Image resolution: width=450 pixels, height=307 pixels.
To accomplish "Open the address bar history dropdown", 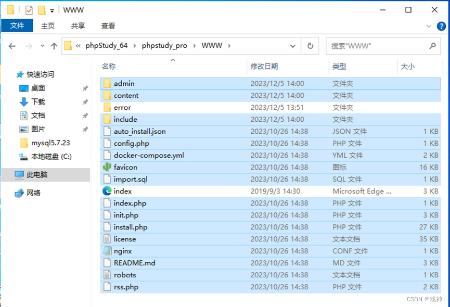I will [x=292, y=46].
